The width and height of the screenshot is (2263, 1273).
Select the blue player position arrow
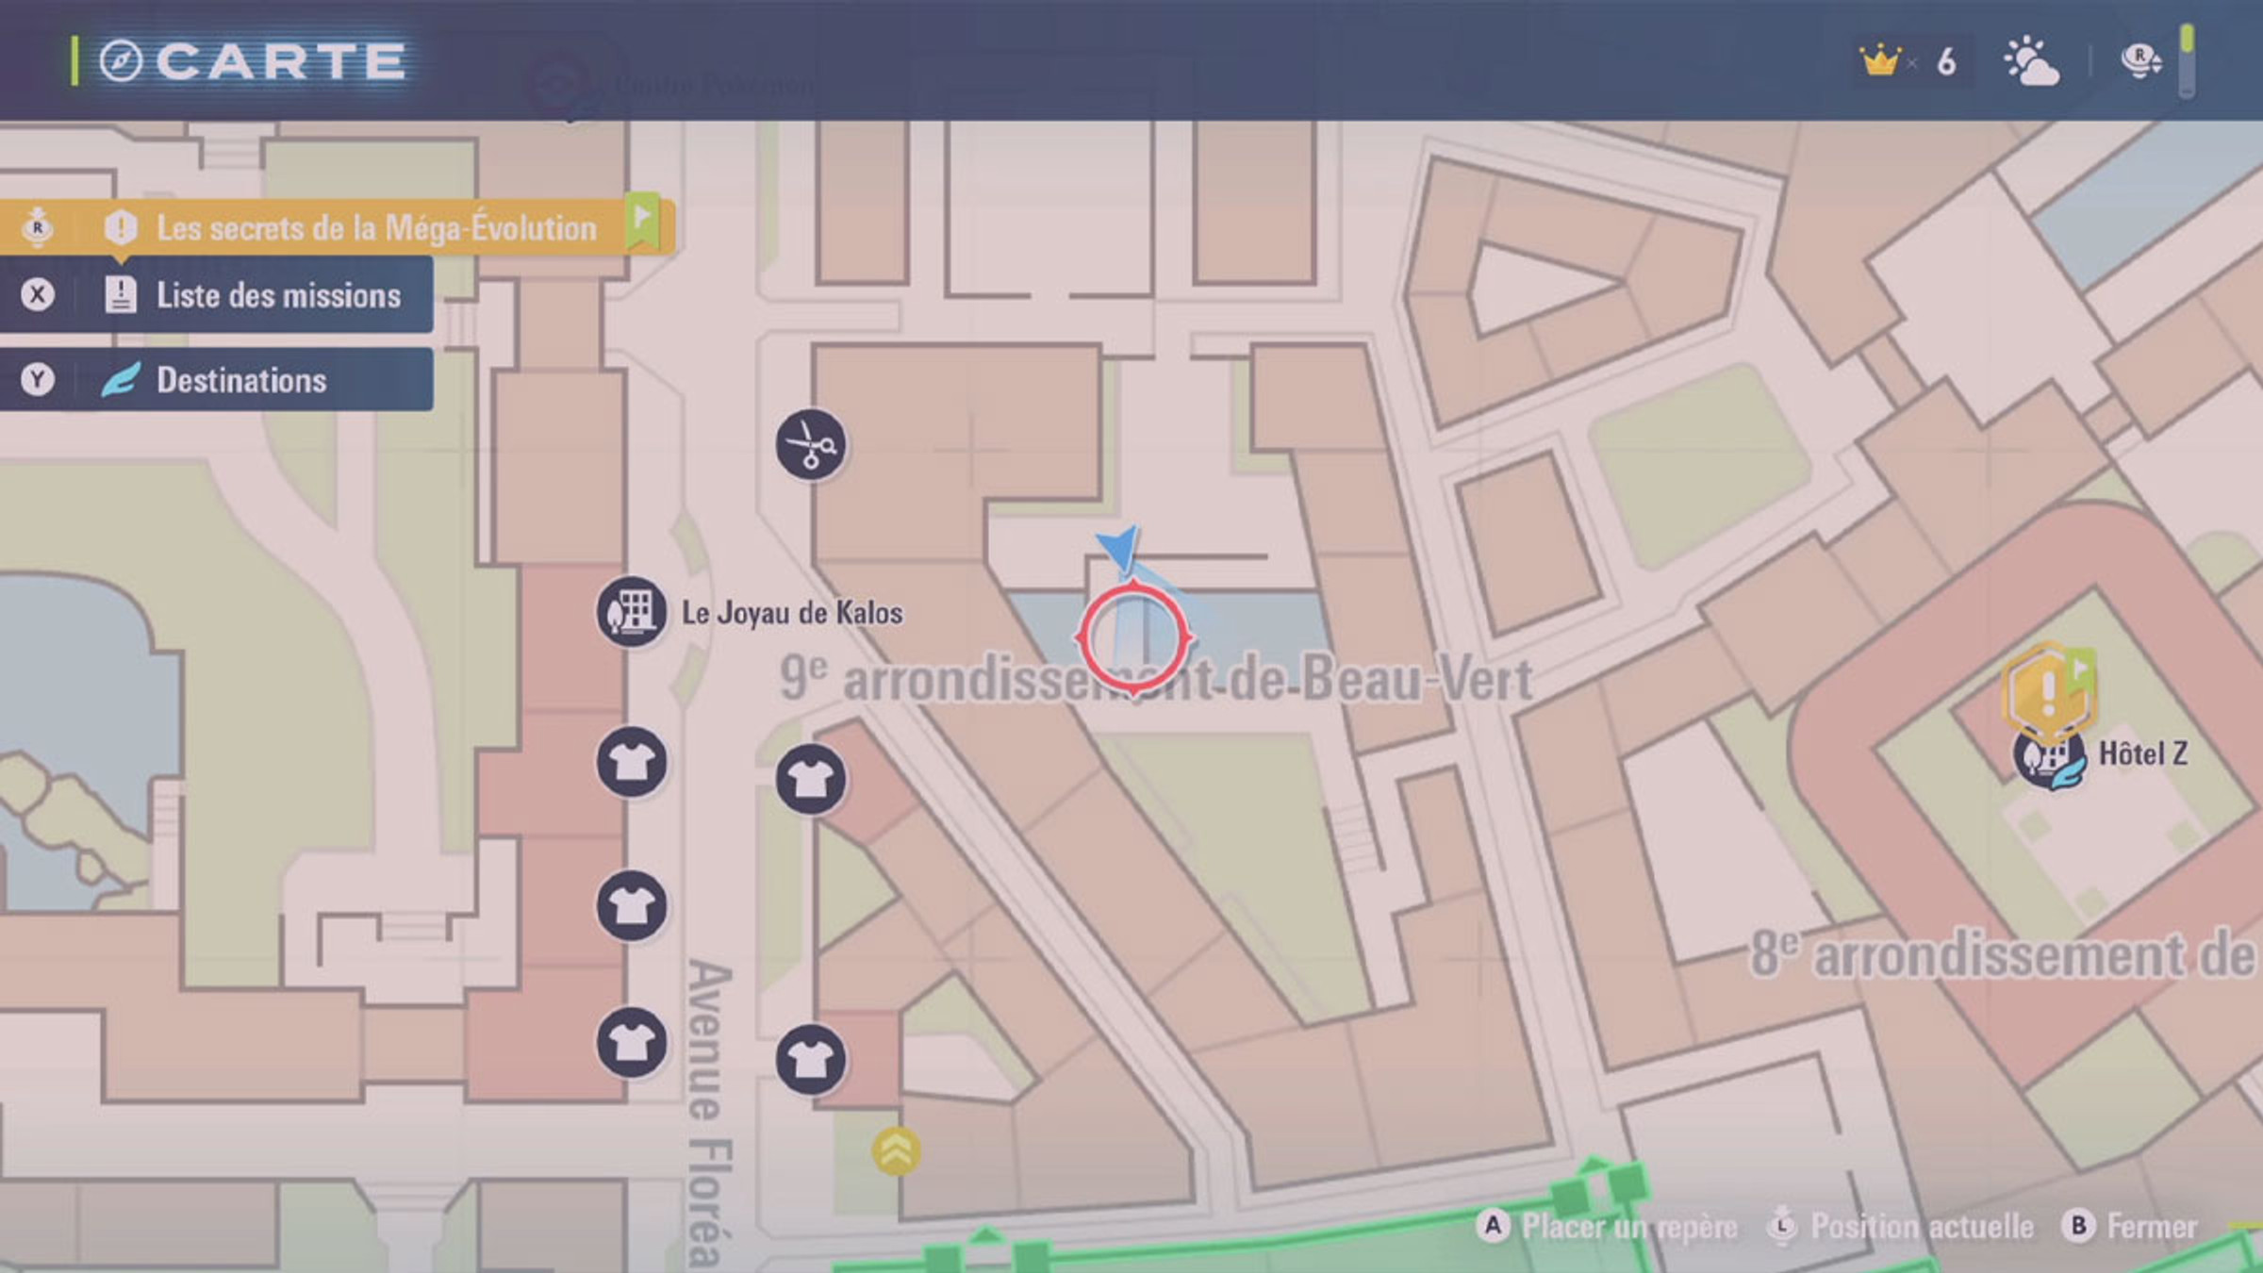point(1119,548)
